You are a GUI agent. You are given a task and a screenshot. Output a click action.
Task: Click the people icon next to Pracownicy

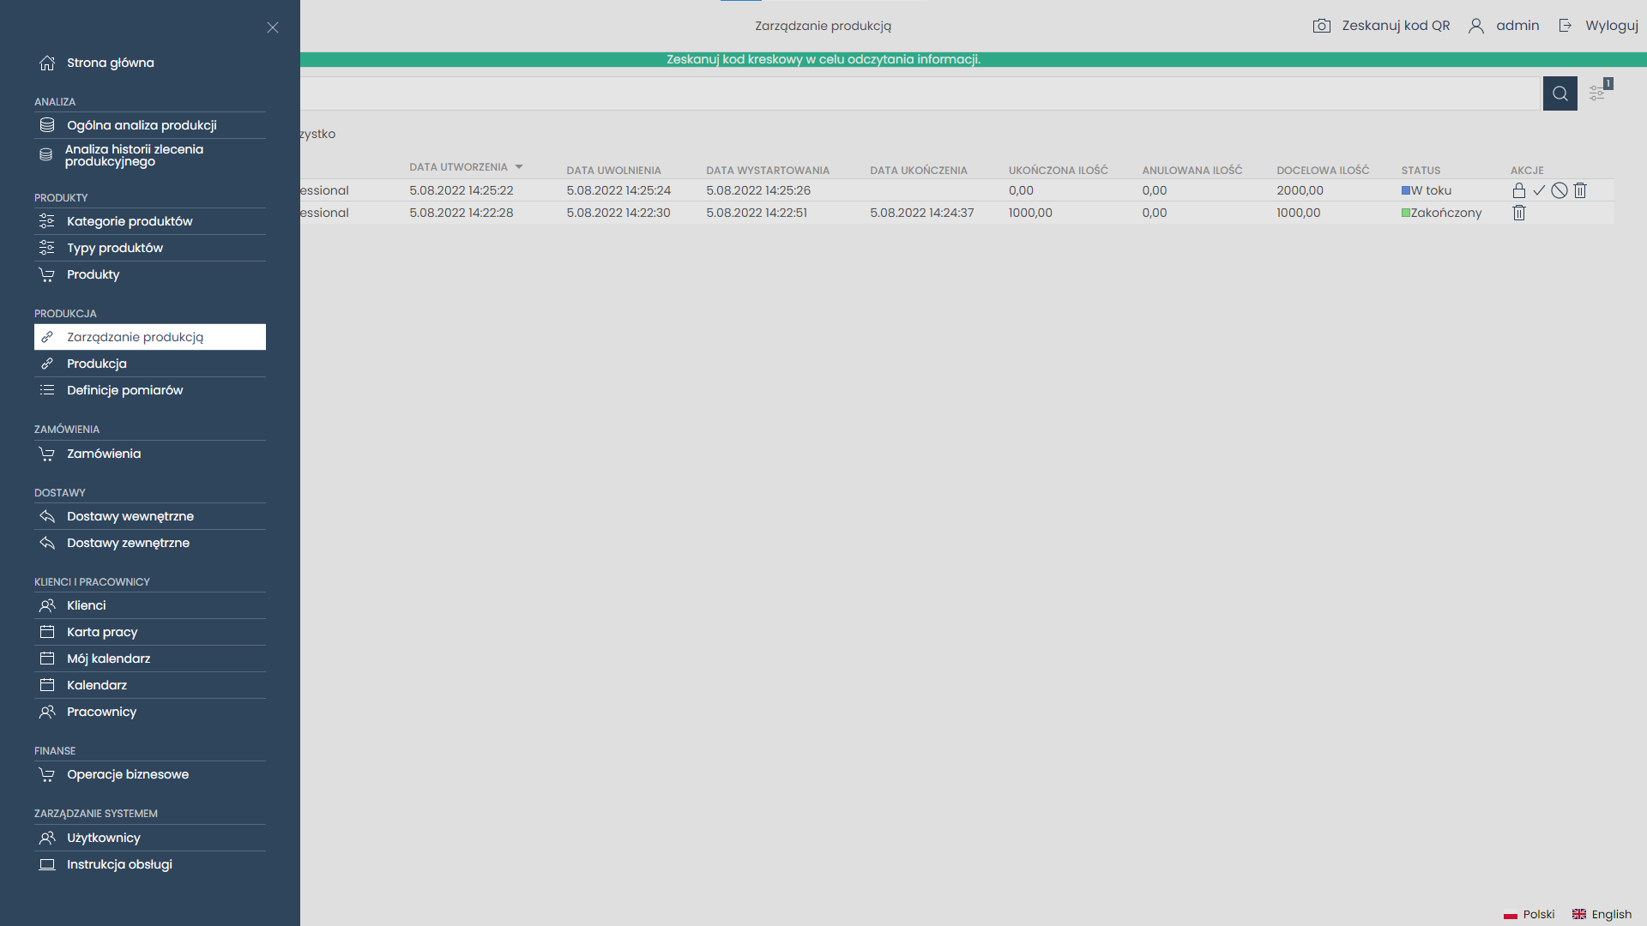[x=46, y=712]
